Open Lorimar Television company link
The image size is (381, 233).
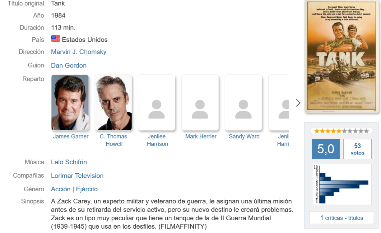[77, 176]
